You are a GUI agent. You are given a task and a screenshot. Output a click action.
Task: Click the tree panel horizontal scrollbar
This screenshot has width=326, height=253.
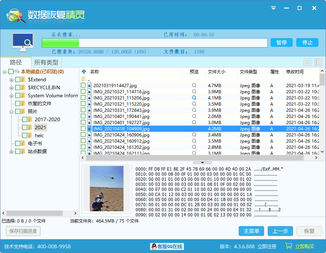click(x=35, y=213)
